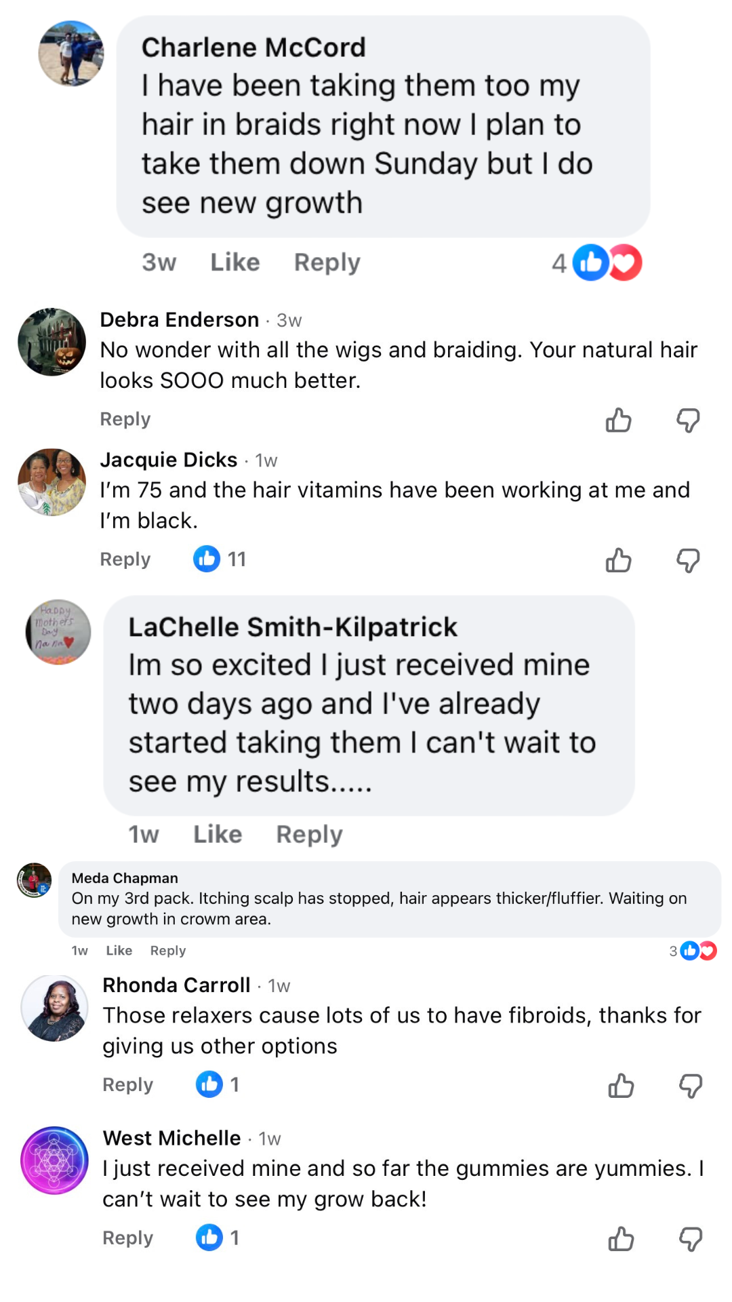Open Debra Enderson's profile name
This screenshot has width=732, height=1302.
180,319
